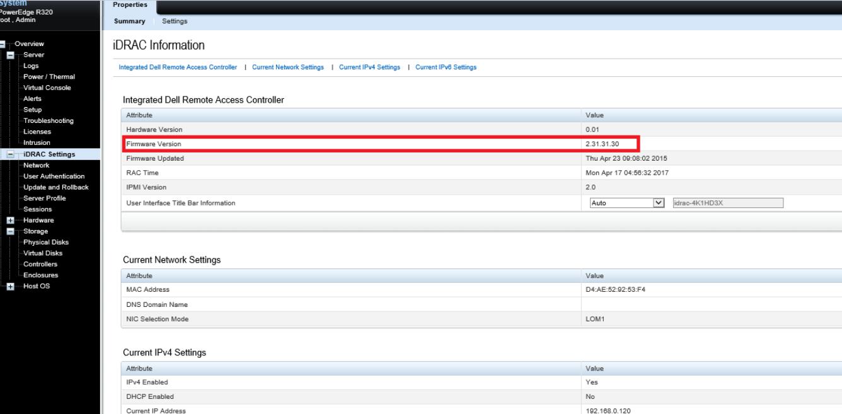Click the firmware version value 2.31.31.30
Image resolution: width=842 pixels, height=414 pixels.
click(602, 144)
